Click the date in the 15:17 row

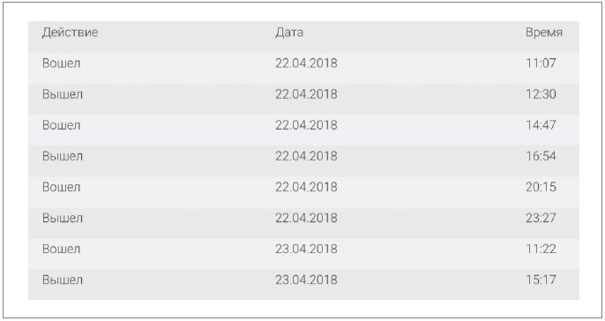pyautogui.click(x=306, y=280)
